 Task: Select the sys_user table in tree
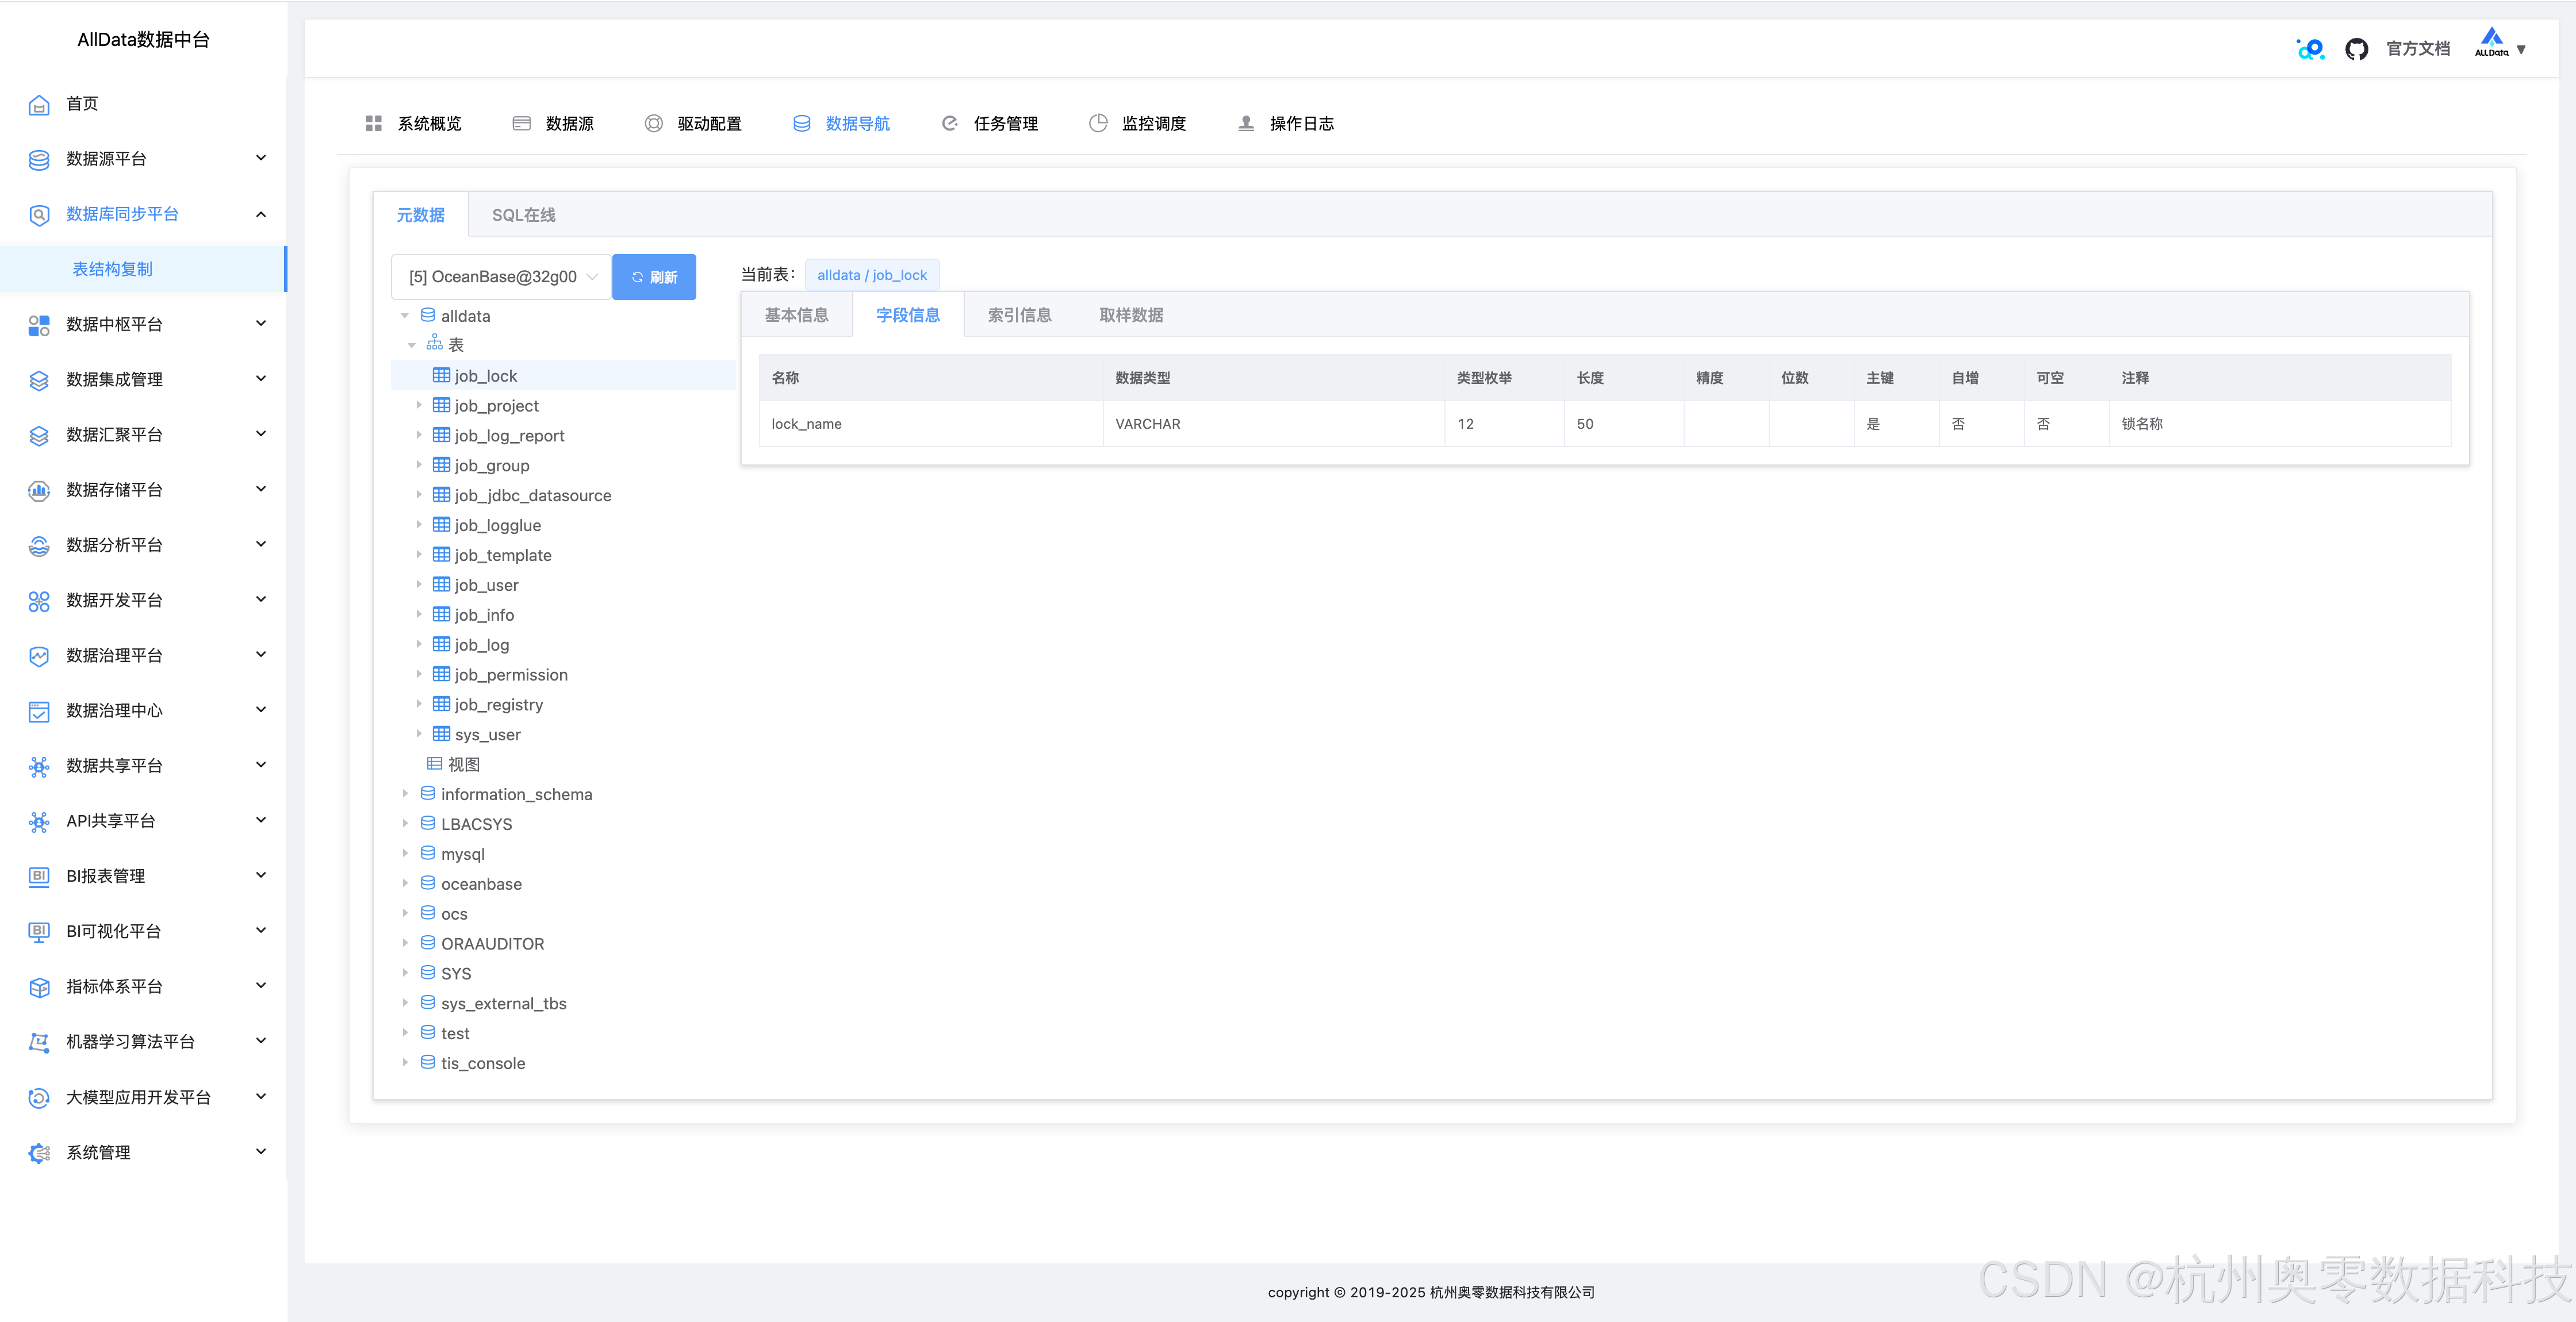[x=487, y=735]
